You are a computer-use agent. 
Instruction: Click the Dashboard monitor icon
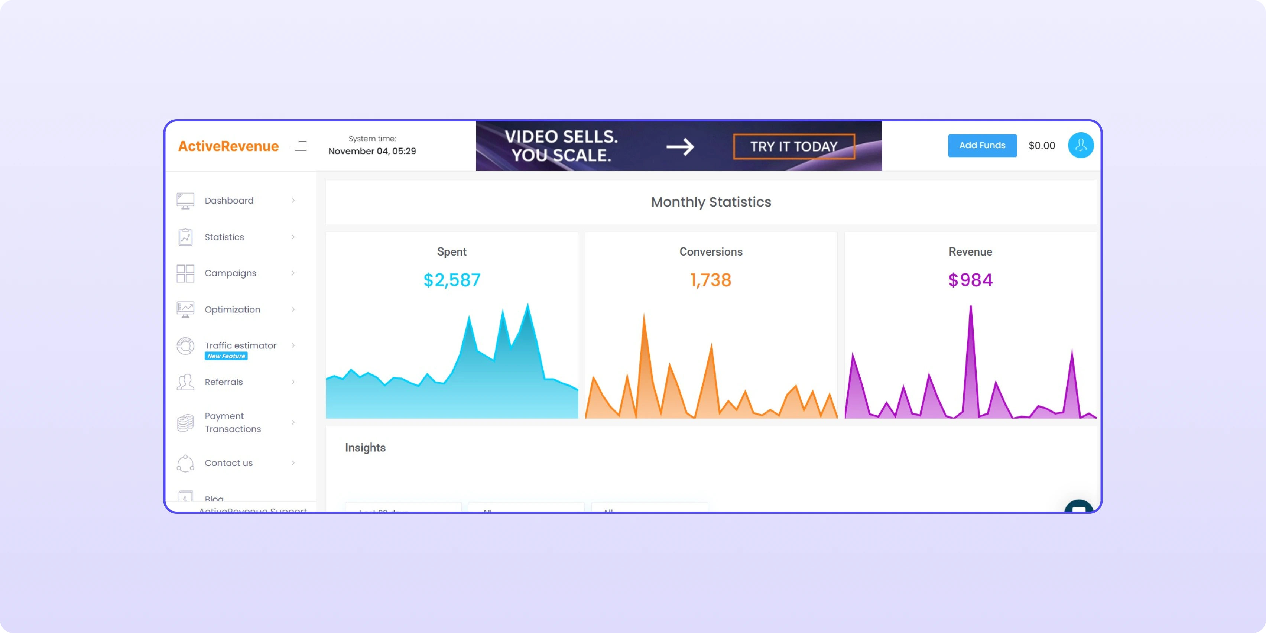pyautogui.click(x=185, y=201)
